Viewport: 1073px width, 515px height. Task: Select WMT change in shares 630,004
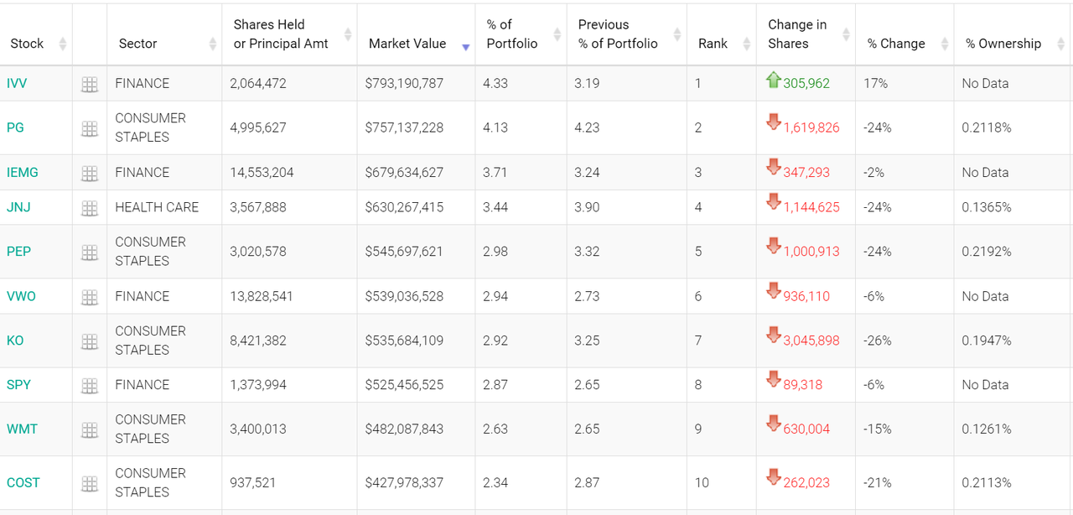(806, 429)
